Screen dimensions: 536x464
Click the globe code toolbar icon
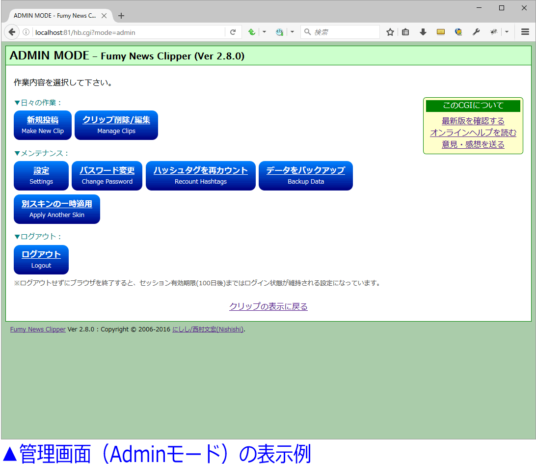pyautogui.click(x=280, y=32)
